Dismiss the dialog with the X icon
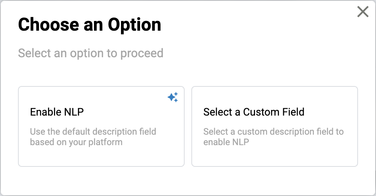The width and height of the screenshot is (376, 196). point(363,12)
